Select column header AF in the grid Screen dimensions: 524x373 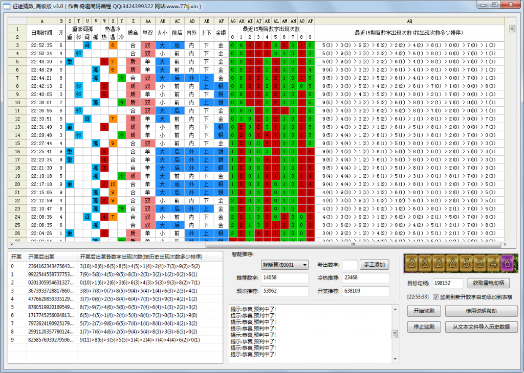pyautogui.click(x=221, y=21)
